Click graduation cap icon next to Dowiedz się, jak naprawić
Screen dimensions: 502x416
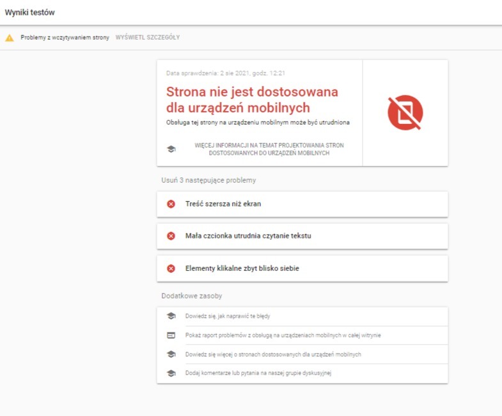click(x=171, y=316)
